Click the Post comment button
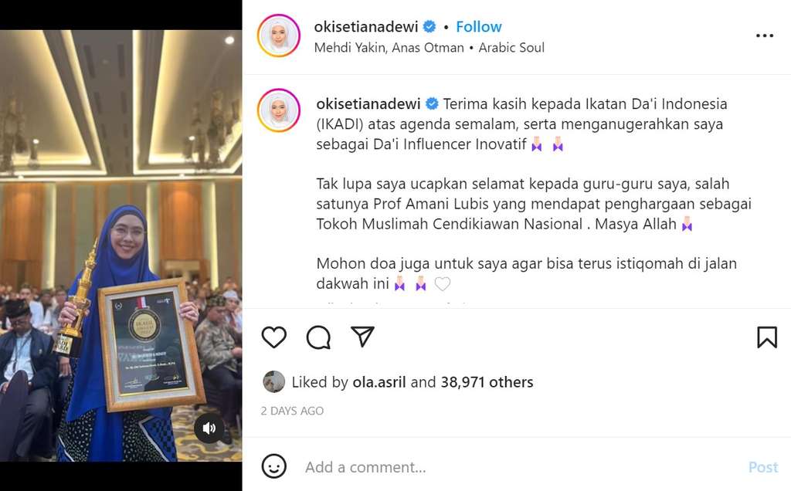791x491 pixels. coord(763,467)
